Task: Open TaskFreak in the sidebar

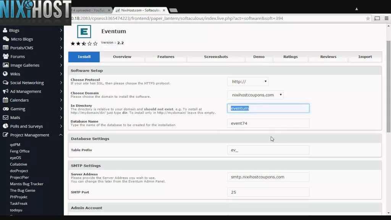Action: coord(19,204)
